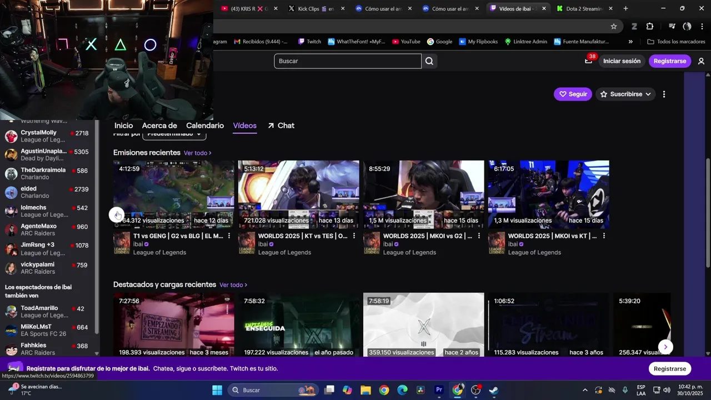The height and width of the screenshot is (400, 711).
Task: Open the Todos los marcadores folder
Action: [x=676, y=42]
